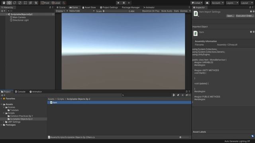Click the Open button in Inspector
This screenshot has width=255, height=143.
[x=230, y=16]
